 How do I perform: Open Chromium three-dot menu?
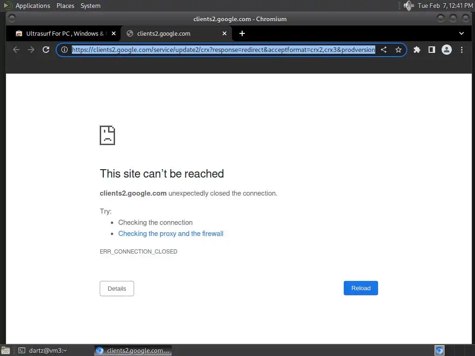[x=462, y=50]
